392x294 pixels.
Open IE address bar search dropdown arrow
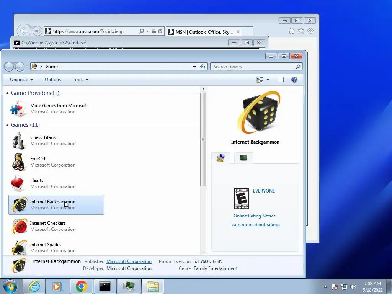point(147,31)
